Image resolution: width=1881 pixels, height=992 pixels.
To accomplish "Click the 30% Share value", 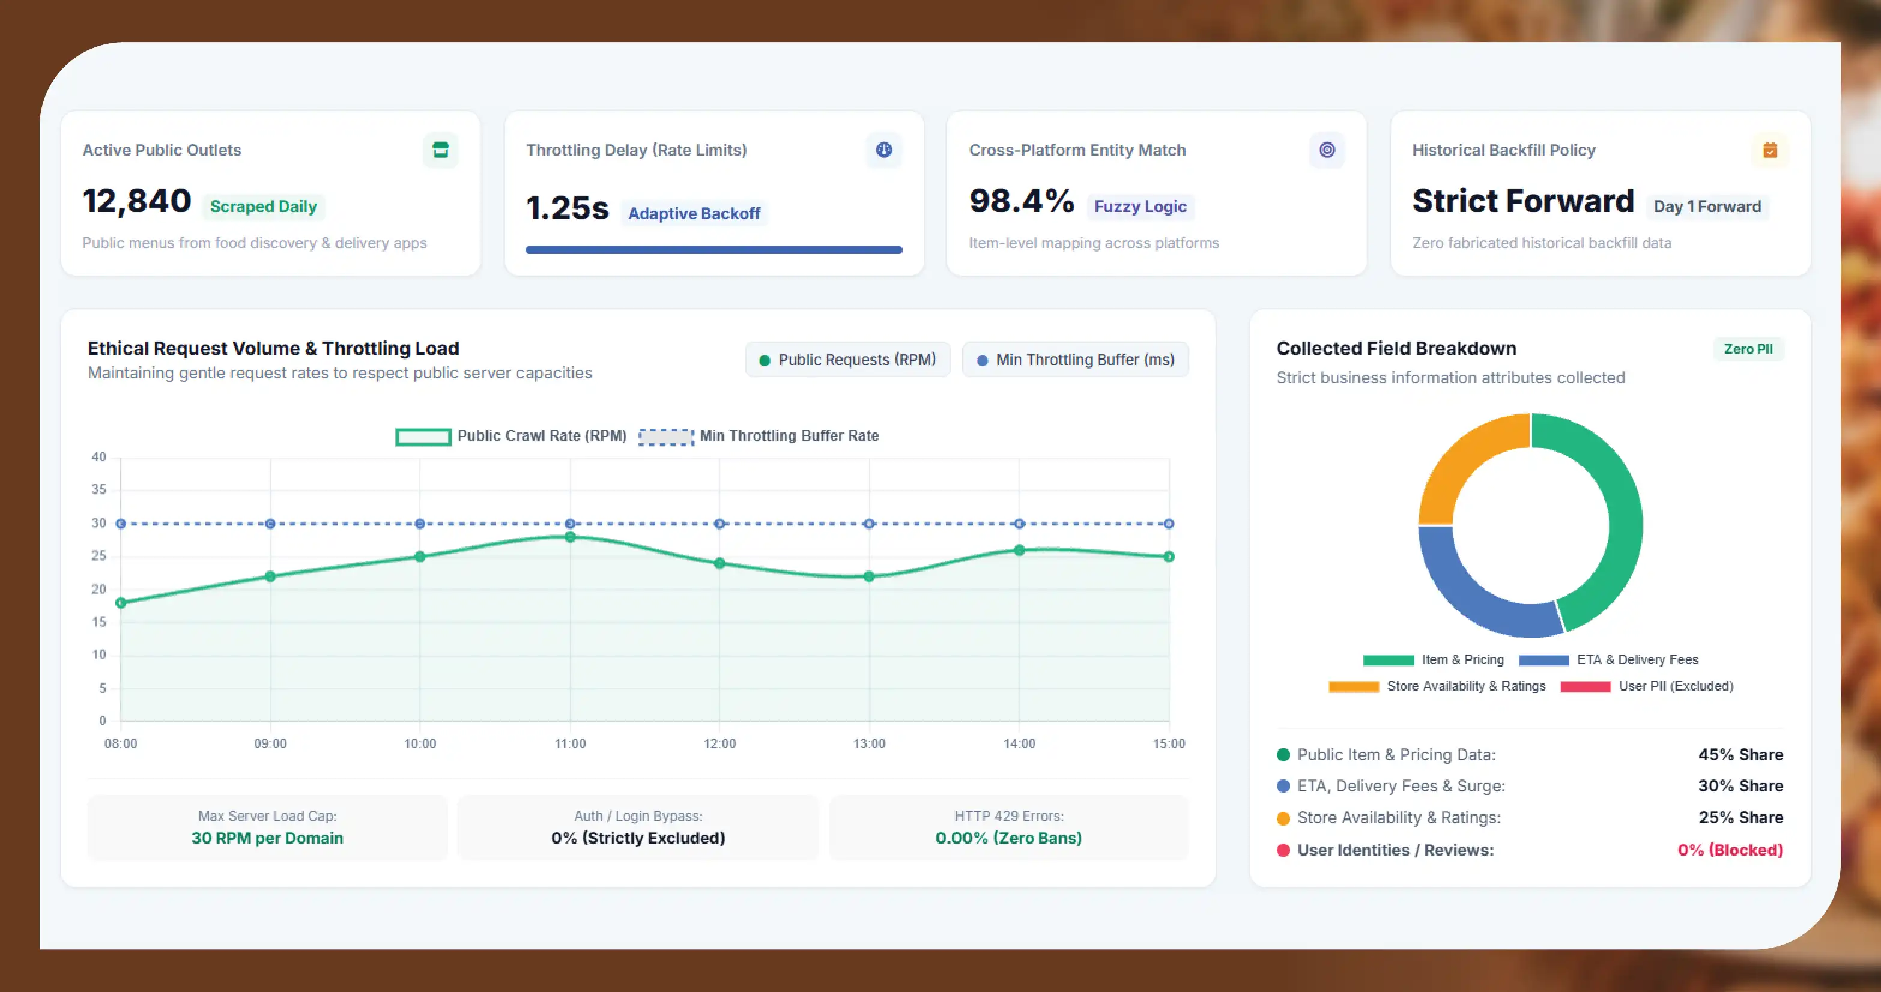I will [1741, 786].
